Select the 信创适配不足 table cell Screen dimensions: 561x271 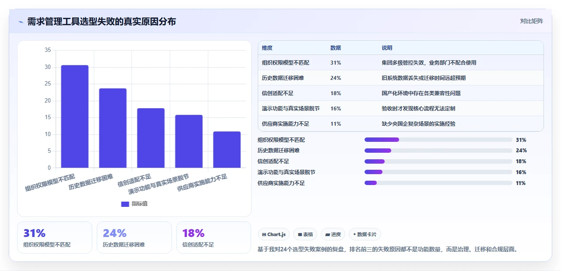click(277, 93)
